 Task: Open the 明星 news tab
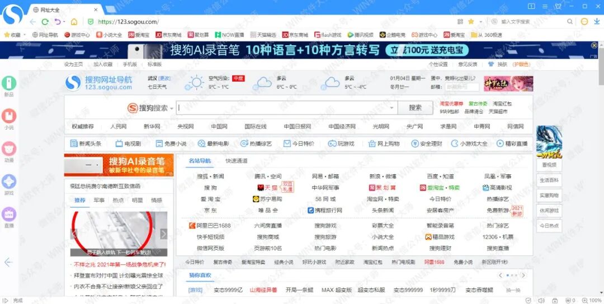point(137,200)
